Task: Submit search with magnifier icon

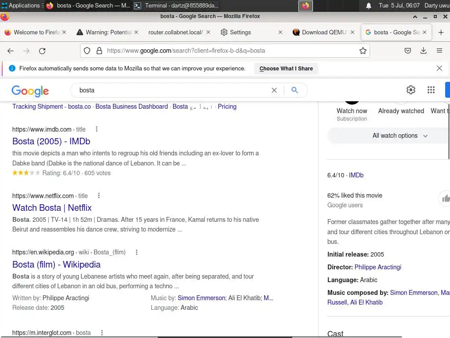Action: coord(294,90)
